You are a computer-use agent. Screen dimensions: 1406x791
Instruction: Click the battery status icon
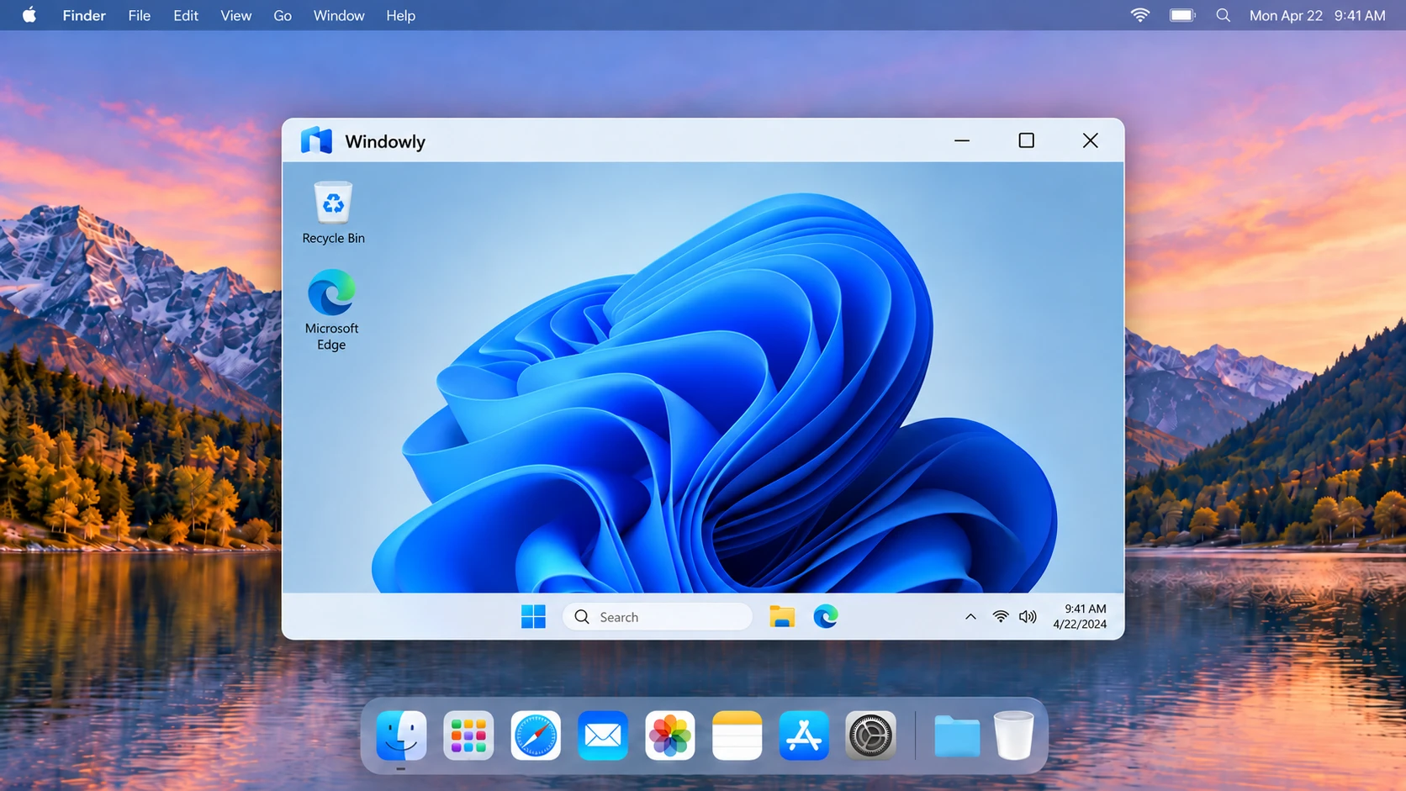pyautogui.click(x=1182, y=15)
